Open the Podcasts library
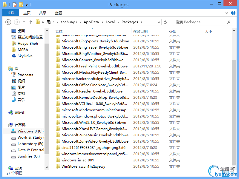This screenshot has width=239, height=179. click(25, 75)
